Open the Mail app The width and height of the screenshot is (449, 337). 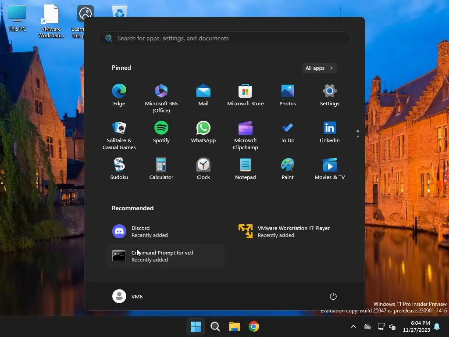(x=203, y=95)
